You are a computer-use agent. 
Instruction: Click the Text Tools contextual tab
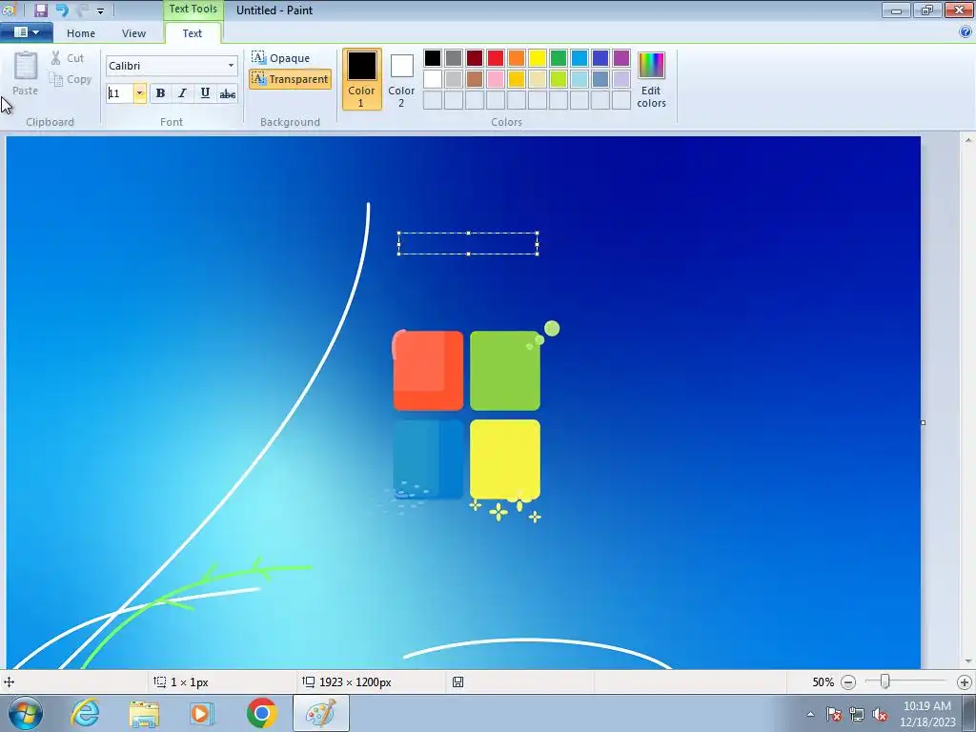coord(193,10)
